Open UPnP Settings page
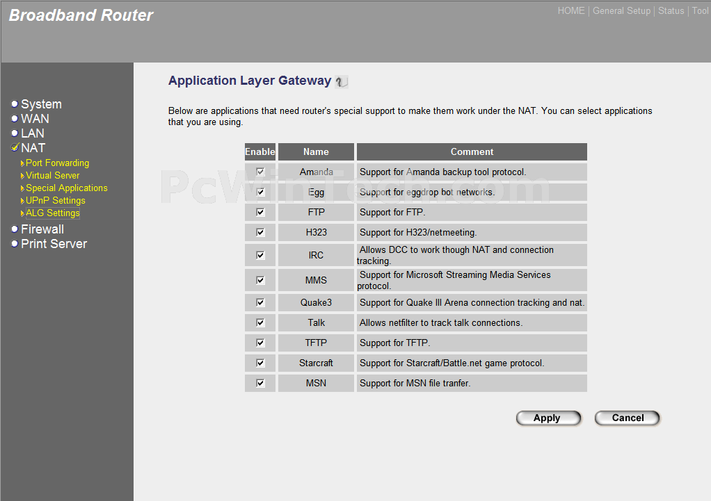 [x=56, y=200]
